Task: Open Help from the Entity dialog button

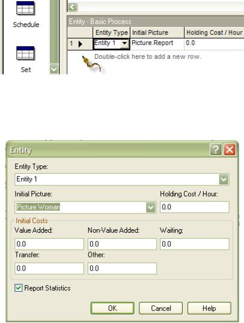Action: tap(209, 309)
